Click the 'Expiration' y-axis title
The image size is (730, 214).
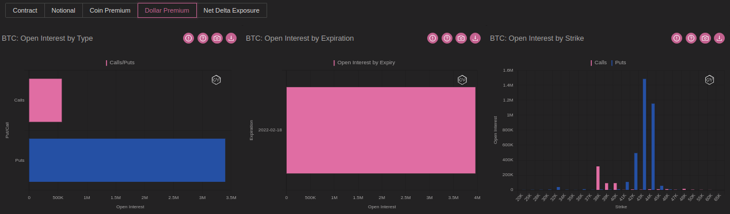[252, 130]
